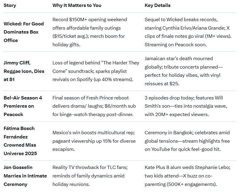This screenshot has width=241, height=195.
Task: Click the "Jamaican star's death mourned" details
Action: click(179, 59)
